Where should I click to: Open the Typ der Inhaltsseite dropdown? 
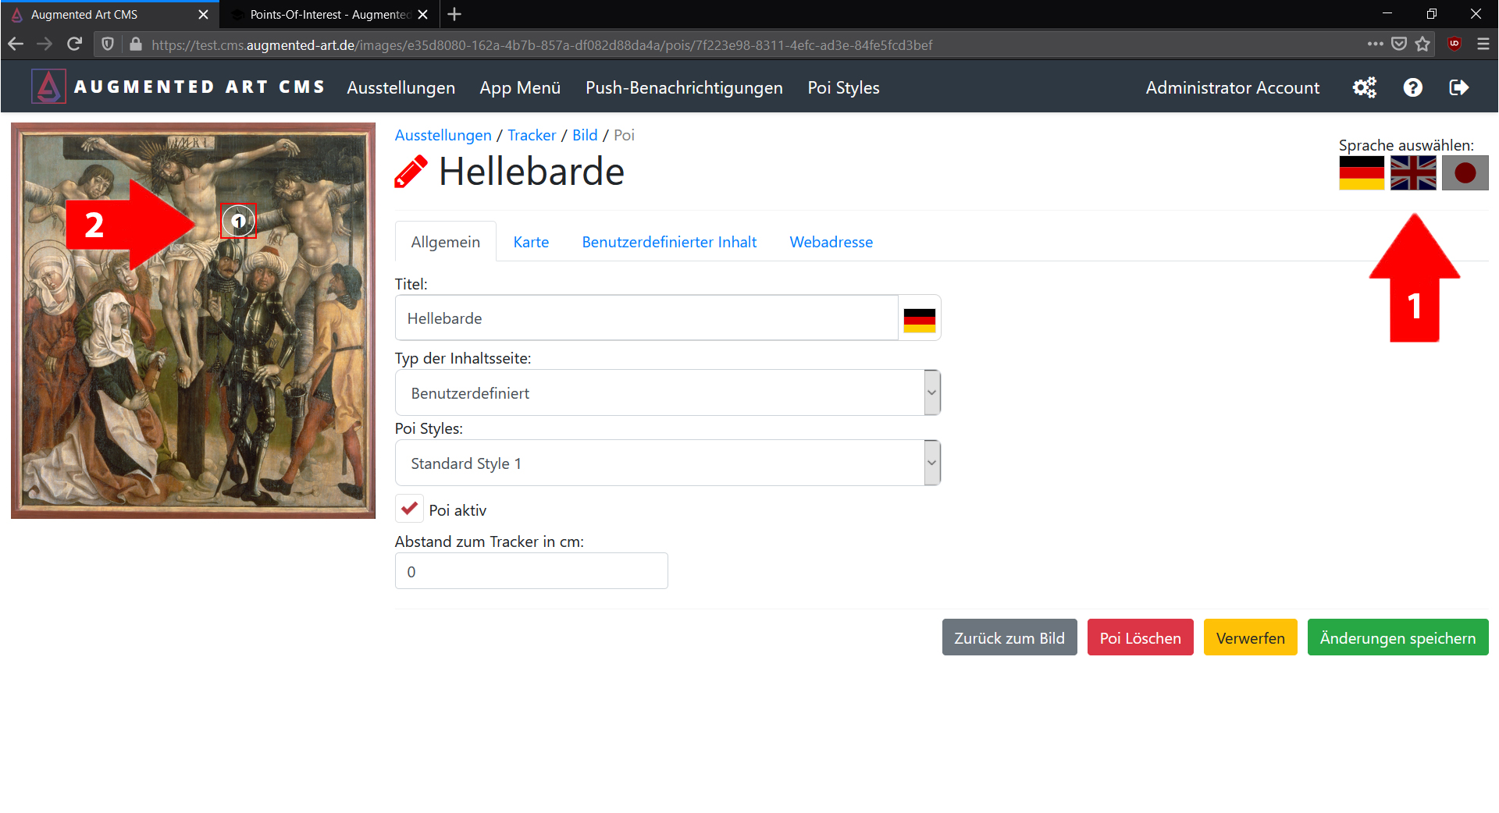(668, 392)
